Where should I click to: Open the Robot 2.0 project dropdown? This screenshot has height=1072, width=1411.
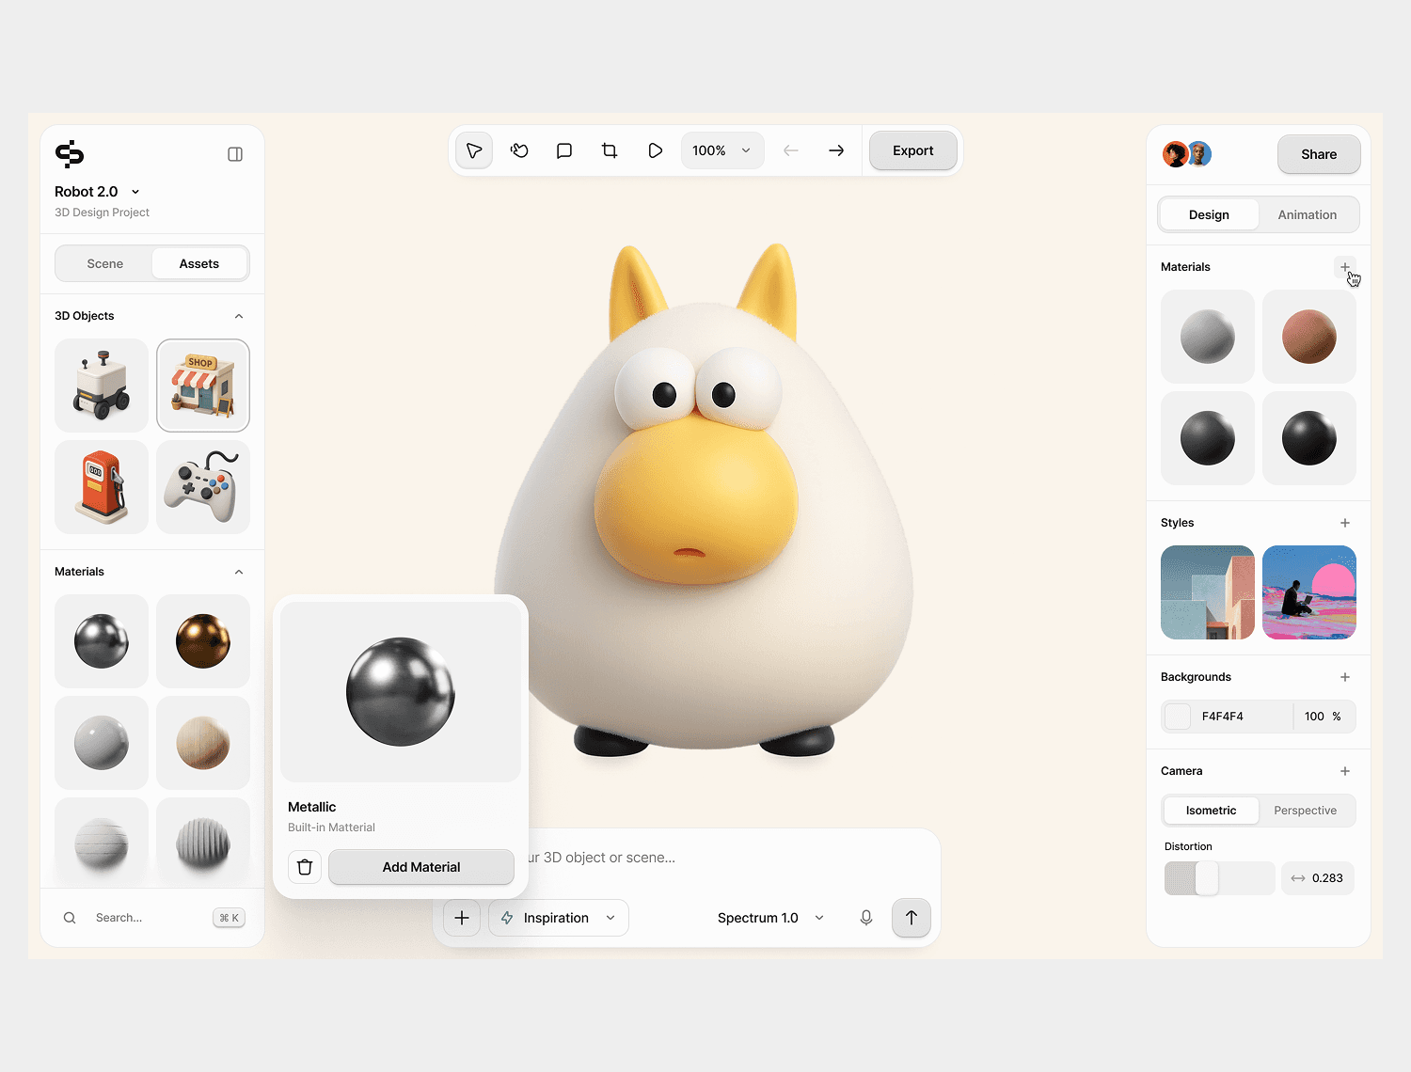(97, 192)
